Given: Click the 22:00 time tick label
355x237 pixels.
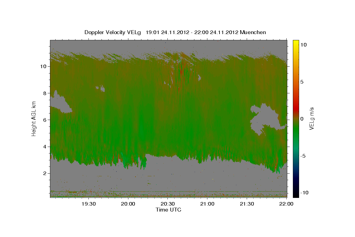Looking at the screenshot, I should point(286,204).
